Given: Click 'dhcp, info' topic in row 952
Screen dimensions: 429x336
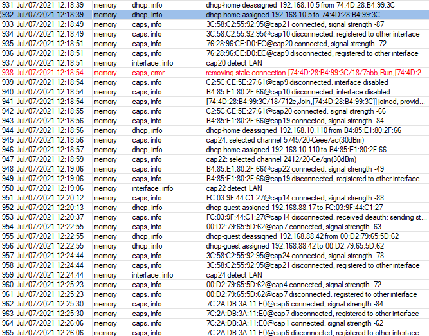Looking at the screenshot, I should pyautogui.click(x=147, y=208).
